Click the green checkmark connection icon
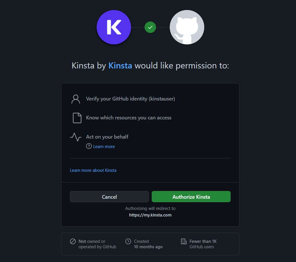The image size is (296, 262). pyautogui.click(x=150, y=27)
